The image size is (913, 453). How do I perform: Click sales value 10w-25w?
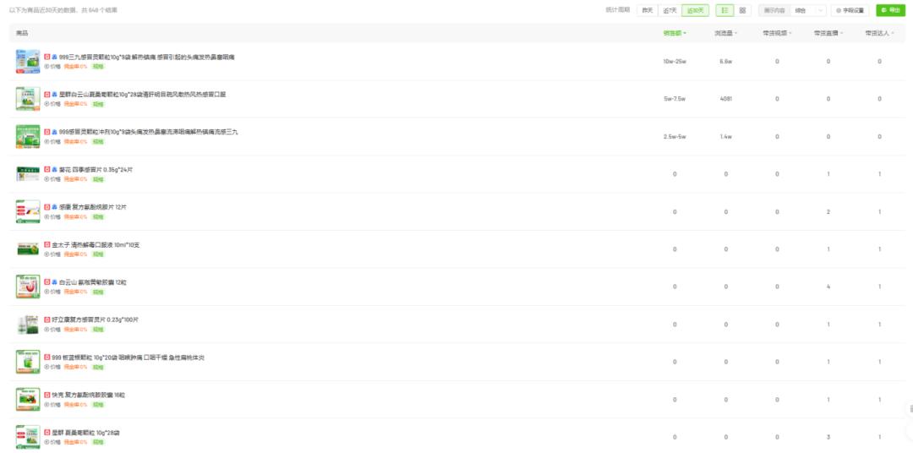tap(675, 61)
